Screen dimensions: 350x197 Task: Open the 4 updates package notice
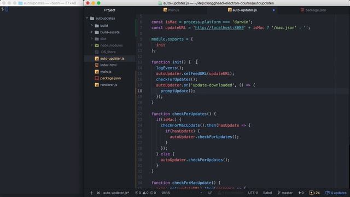tap(336, 193)
